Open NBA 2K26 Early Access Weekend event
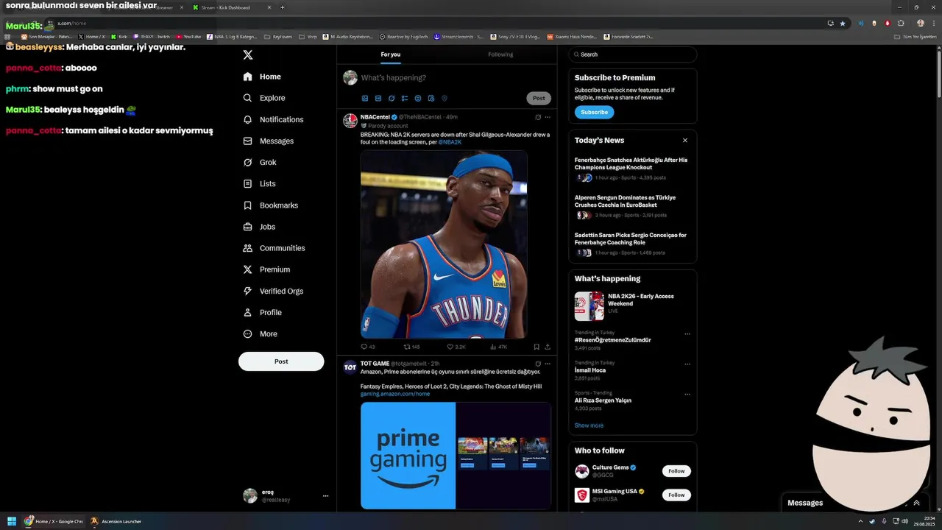This screenshot has height=530, width=942. [x=632, y=305]
